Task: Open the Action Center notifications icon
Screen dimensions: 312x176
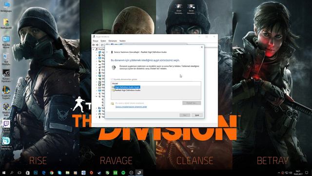Action: 307,173
